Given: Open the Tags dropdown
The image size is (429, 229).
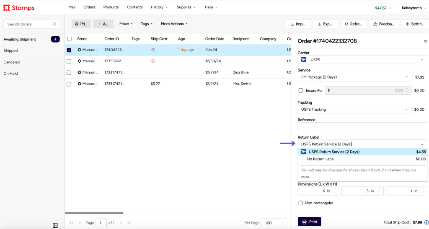Looking at the screenshot, I should pyautogui.click(x=147, y=24).
